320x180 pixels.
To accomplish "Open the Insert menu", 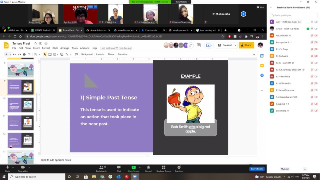I will tap(36, 48).
